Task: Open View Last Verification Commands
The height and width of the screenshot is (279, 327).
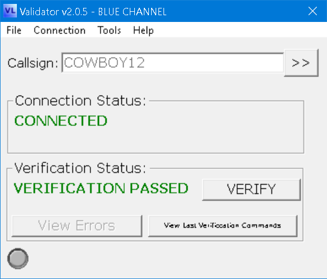Action: tap(222, 226)
